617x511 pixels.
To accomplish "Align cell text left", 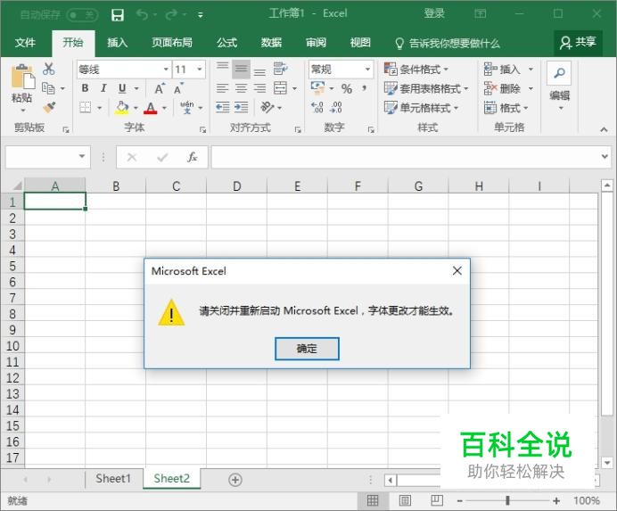I will click(x=222, y=88).
